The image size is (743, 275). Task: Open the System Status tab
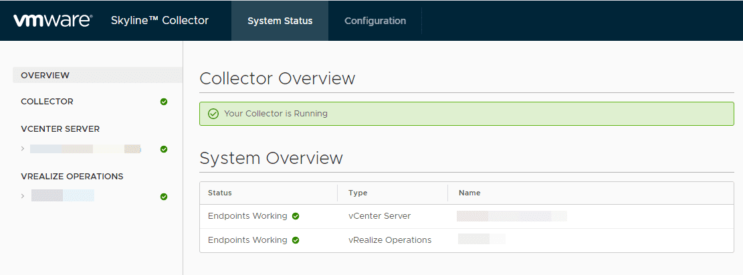click(x=280, y=21)
